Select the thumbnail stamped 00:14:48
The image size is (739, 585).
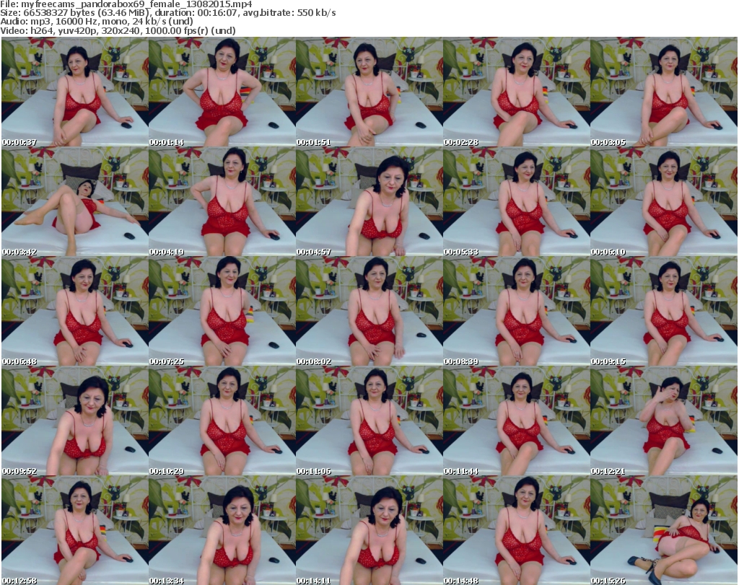coord(517,530)
